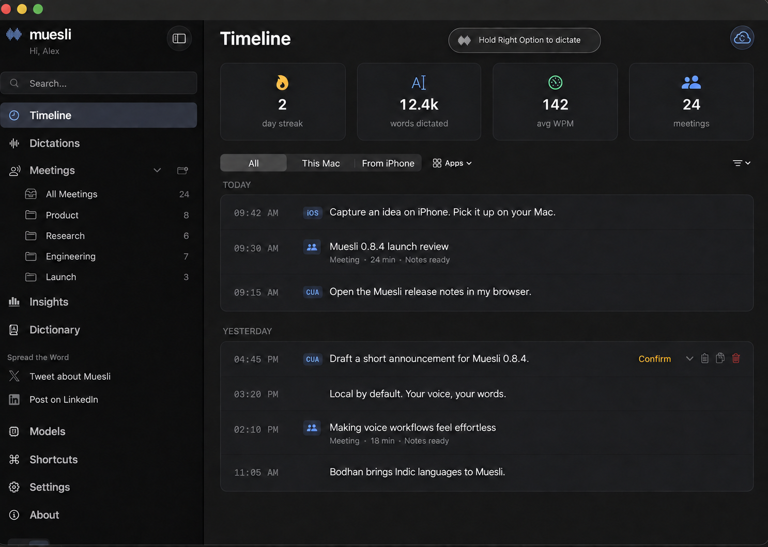This screenshot has width=768, height=547.
Task: Click the 'Hi, Alex' greeting
Action: pyautogui.click(x=44, y=51)
